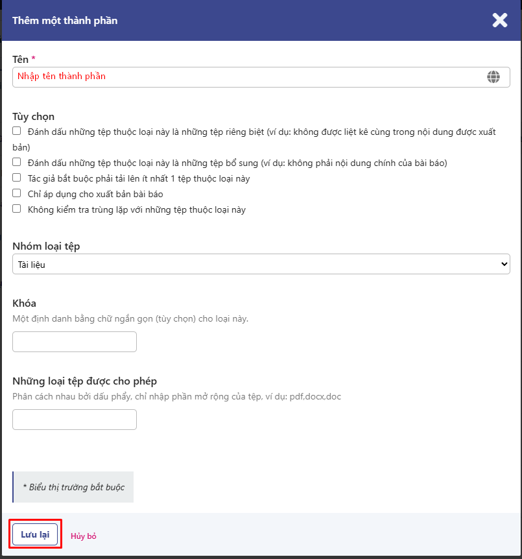The image size is (522, 559).
Task: Click the 'Những loại tệp được cho phép' label
Action: [x=84, y=381]
